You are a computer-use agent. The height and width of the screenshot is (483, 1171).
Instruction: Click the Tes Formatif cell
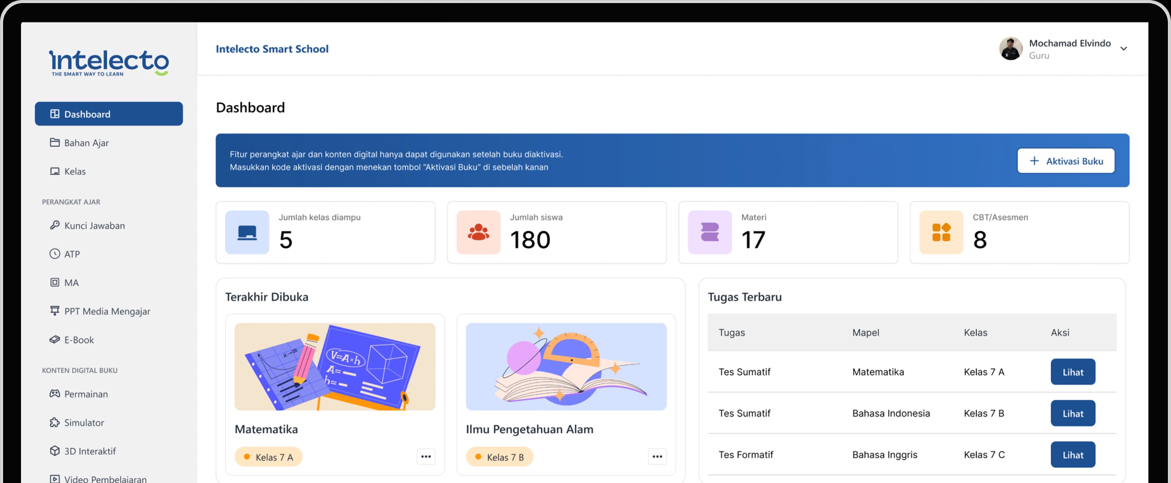click(x=746, y=455)
